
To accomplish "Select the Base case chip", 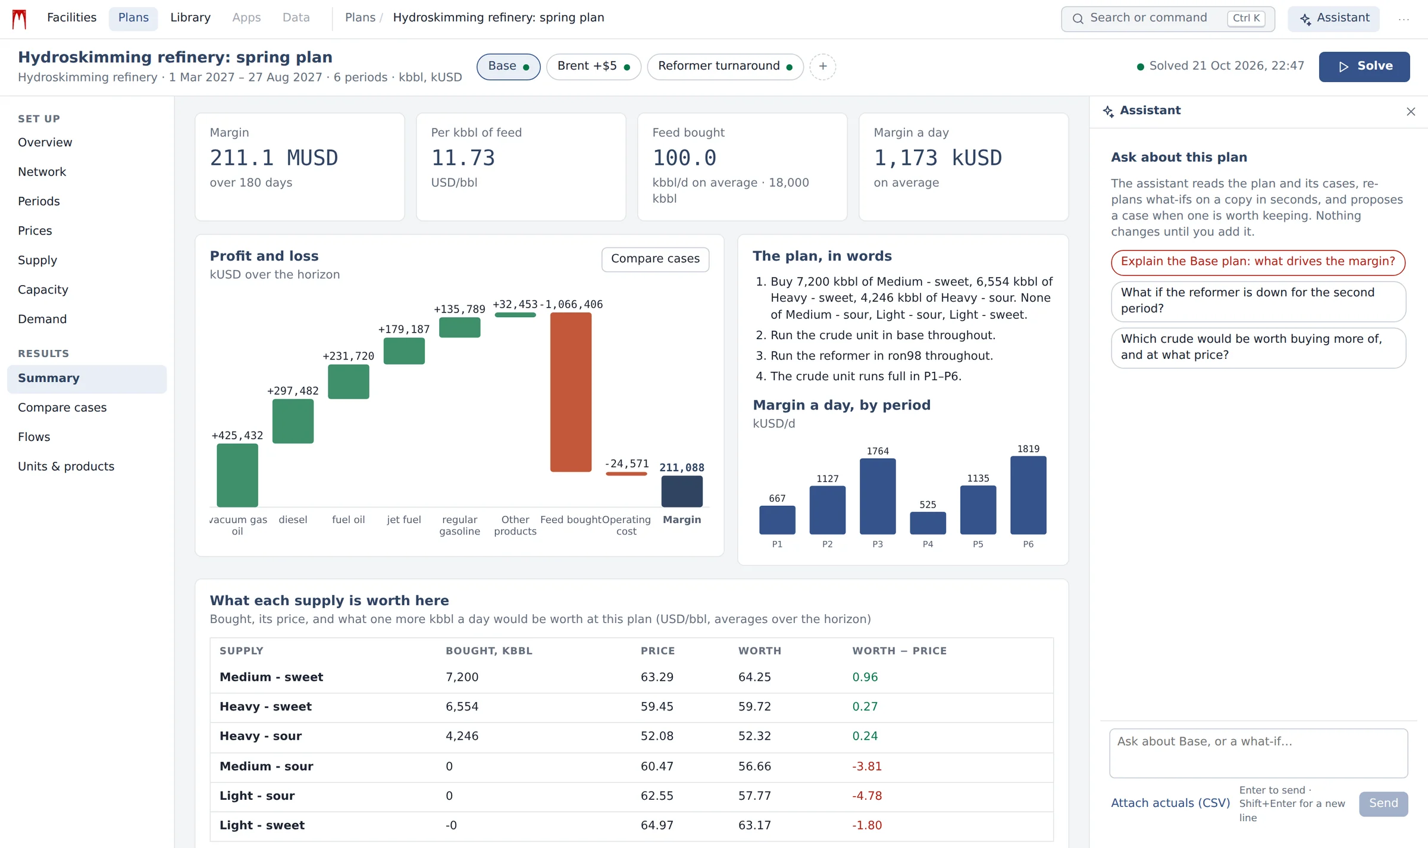I will coord(508,67).
